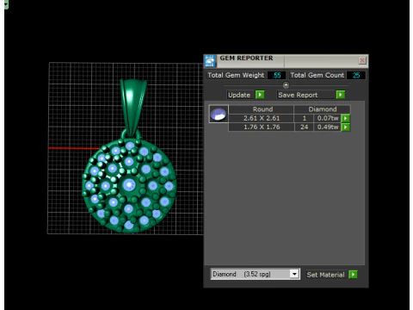413x310 pixels.
Task: Click the Total Gem Weight value .55
Action: (x=276, y=75)
